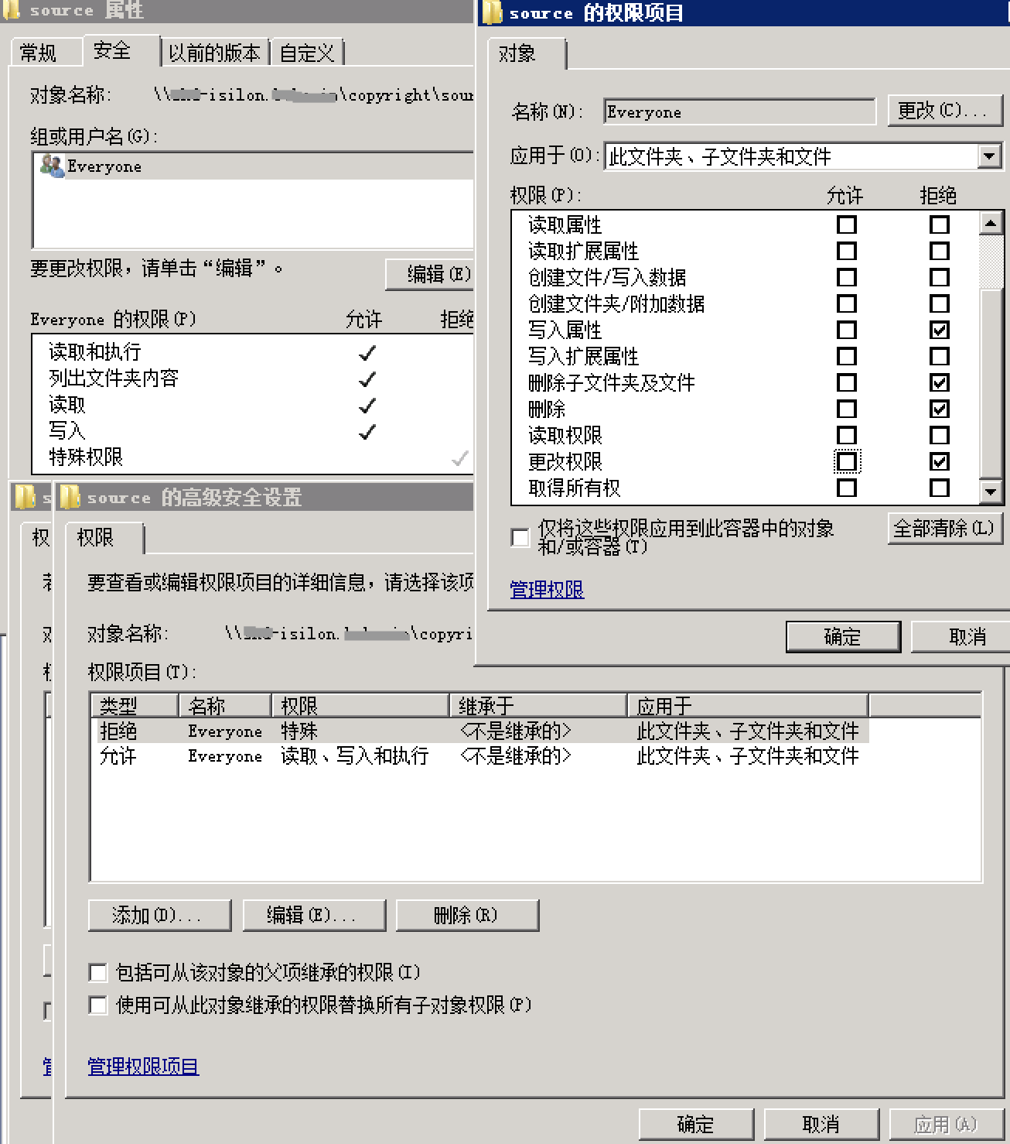Image resolution: width=1010 pixels, height=1144 pixels.
Task: Enable 仅将这些权限应用到此容器中的对象 checkbox
Action: [x=520, y=537]
